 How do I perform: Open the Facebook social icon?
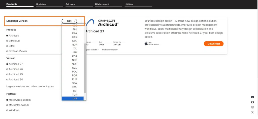252,102
